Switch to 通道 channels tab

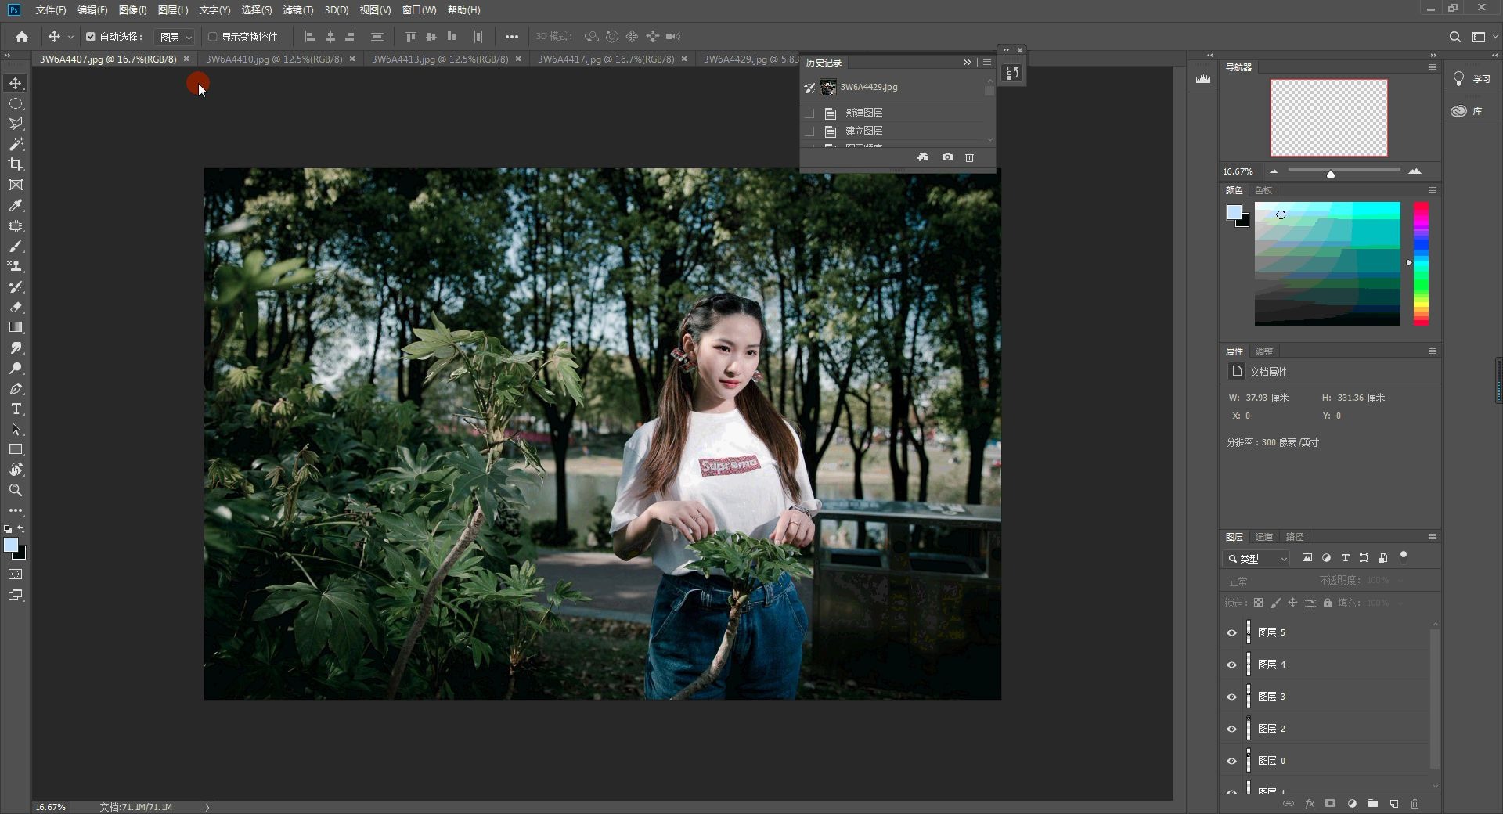(x=1264, y=537)
